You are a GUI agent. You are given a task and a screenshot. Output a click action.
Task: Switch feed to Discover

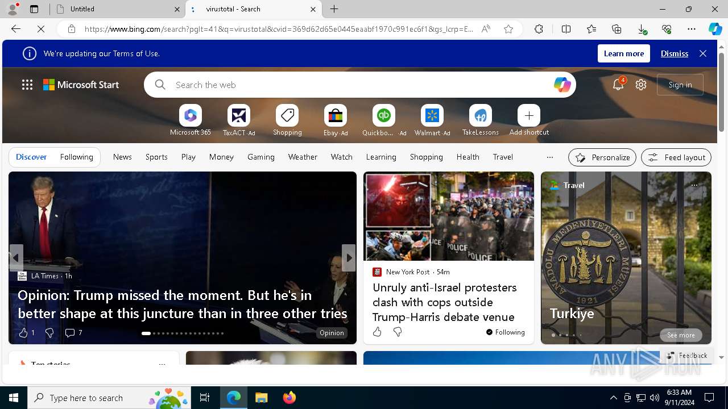point(31,157)
